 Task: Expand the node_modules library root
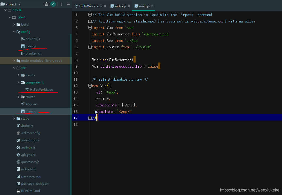[14, 61]
